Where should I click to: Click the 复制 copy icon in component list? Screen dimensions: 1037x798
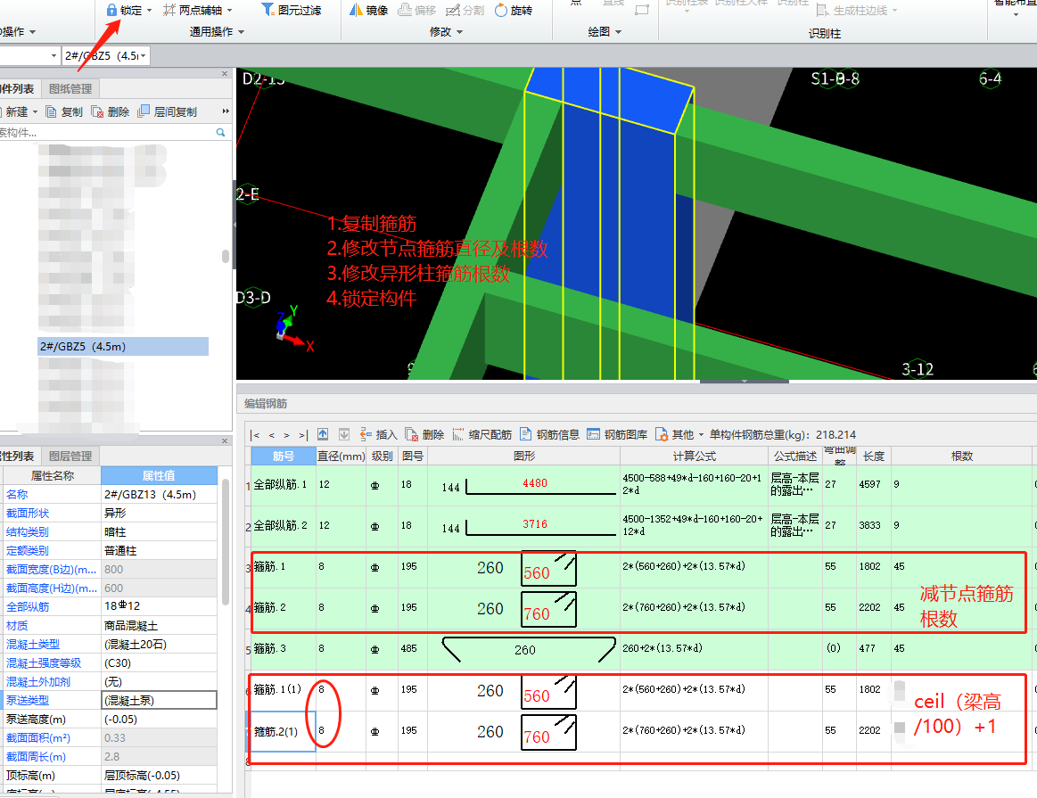[51, 111]
